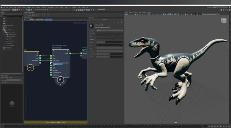Click go to start of playback range
Screen dimensions: 231x128
tap(209, 126)
